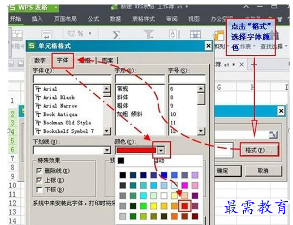Open the 表格样式 ribbon tab
The width and height of the screenshot is (293, 225).
(144, 19)
